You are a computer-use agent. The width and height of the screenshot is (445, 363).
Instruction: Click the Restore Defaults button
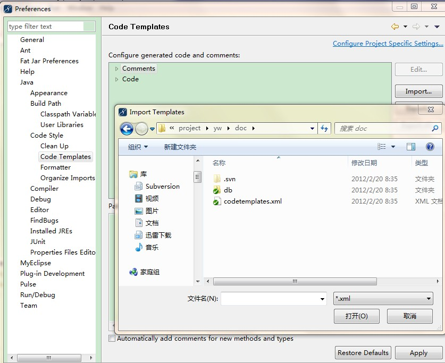tap(363, 353)
